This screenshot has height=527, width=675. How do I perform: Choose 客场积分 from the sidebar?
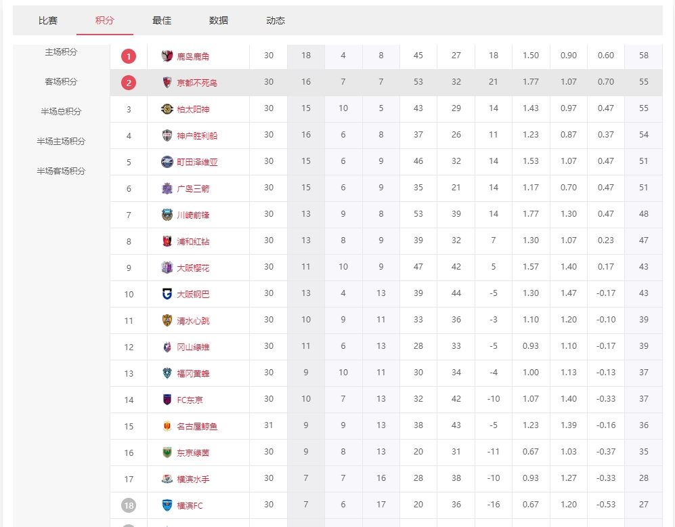tap(61, 82)
